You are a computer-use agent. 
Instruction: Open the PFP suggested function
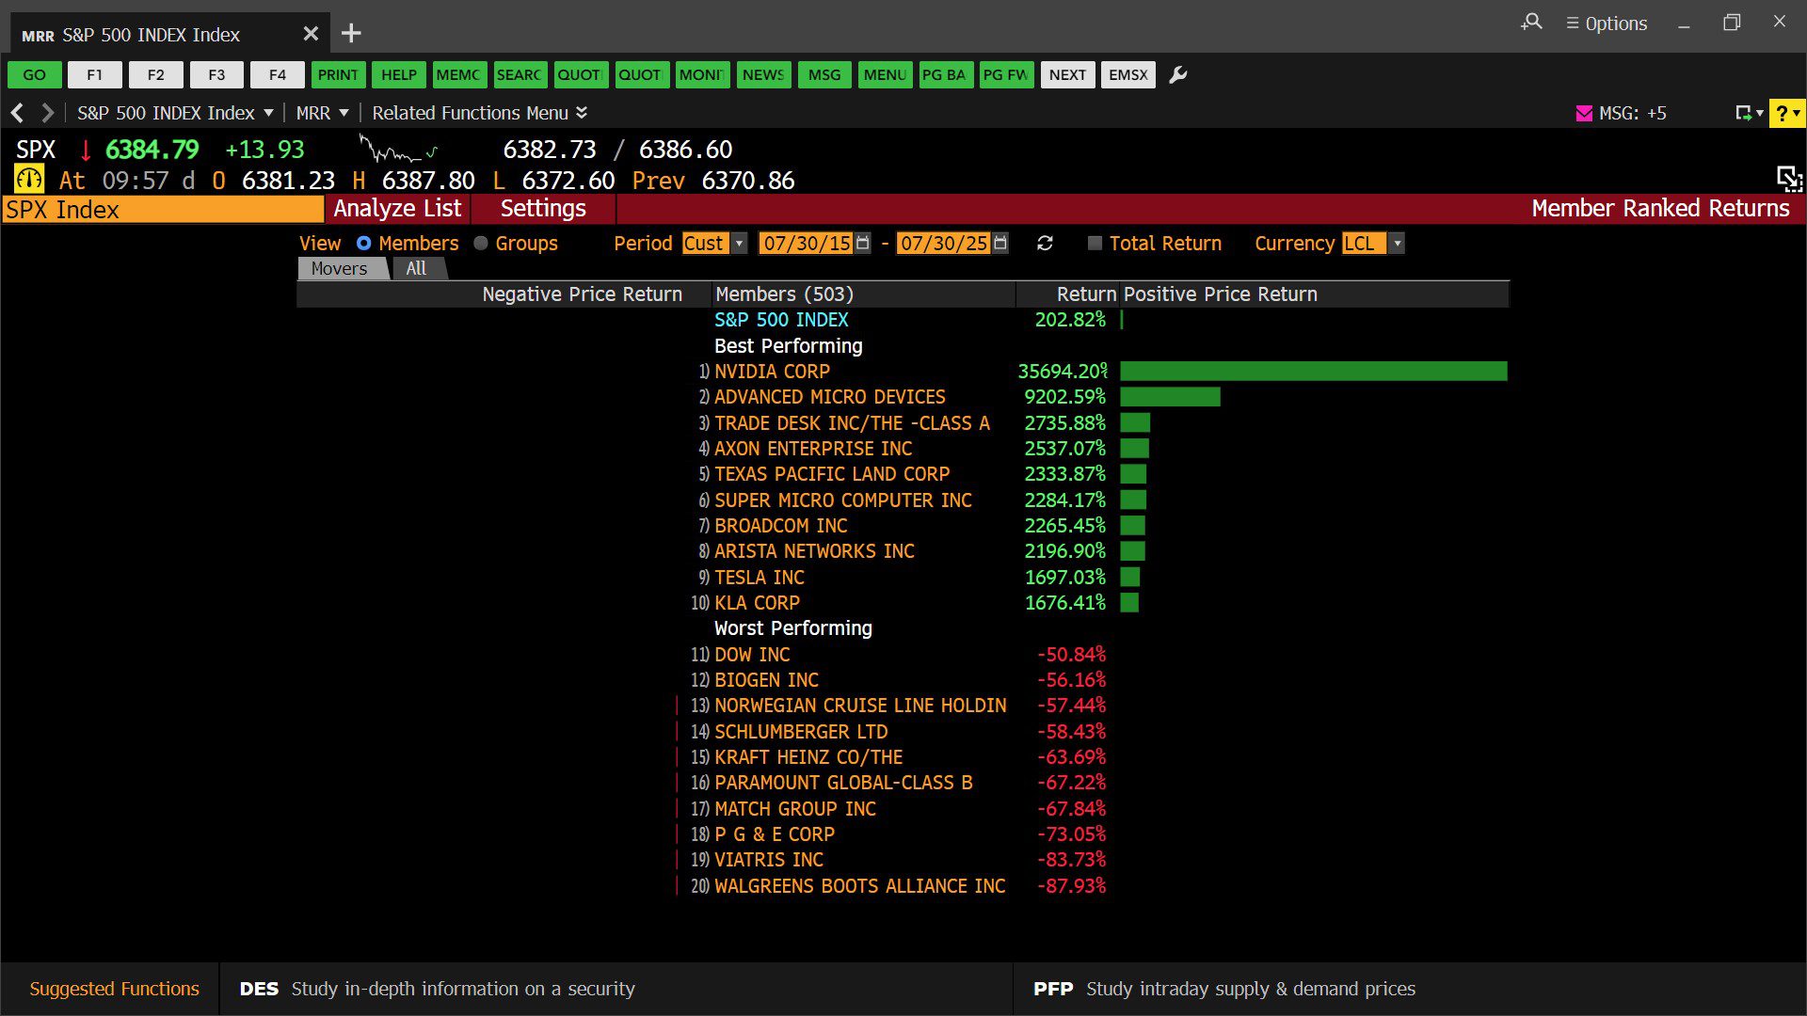[x=1409, y=989]
